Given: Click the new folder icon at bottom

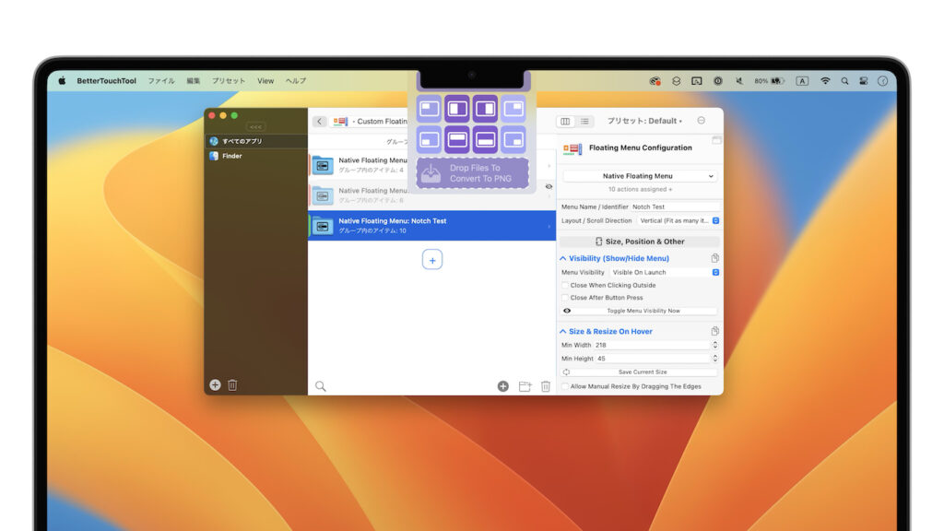Looking at the screenshot, I should tap(525, 386).
